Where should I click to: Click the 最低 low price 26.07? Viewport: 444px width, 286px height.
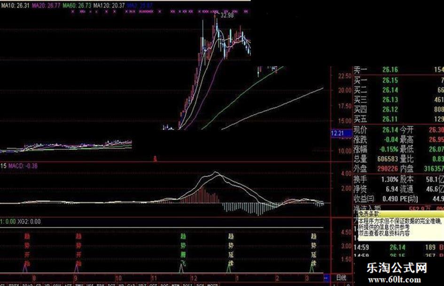coord(436,149)
